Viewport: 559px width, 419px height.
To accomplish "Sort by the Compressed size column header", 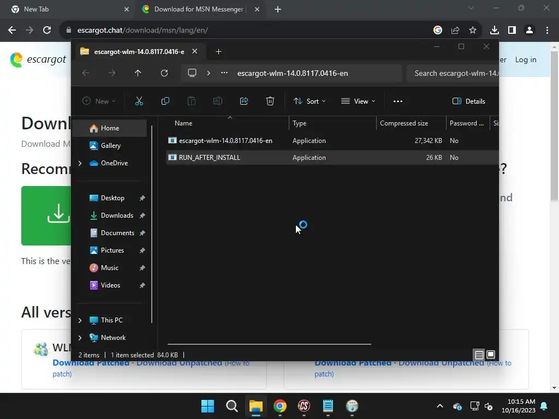I will click(411, 123).
